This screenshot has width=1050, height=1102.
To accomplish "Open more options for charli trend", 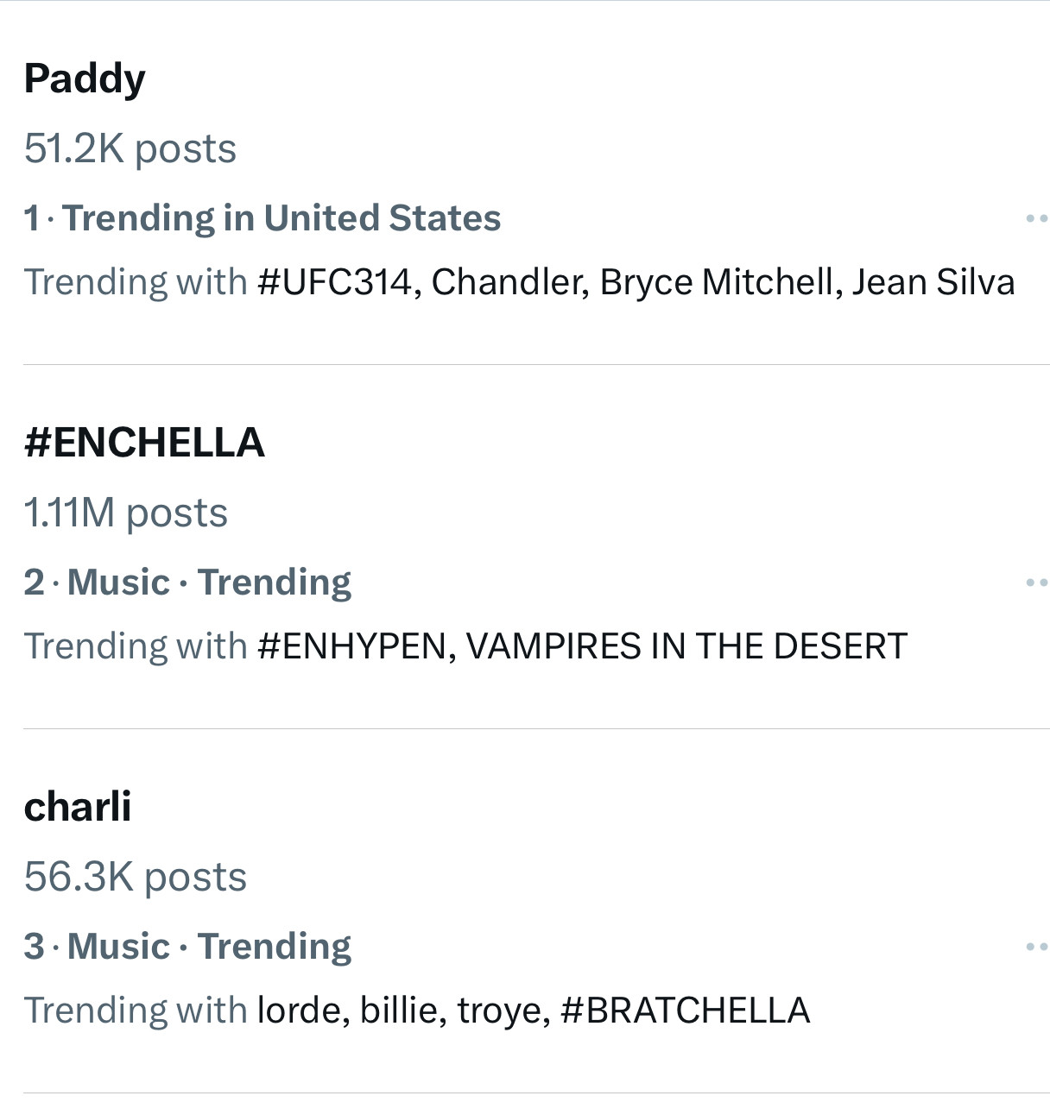I will tap(1036, 948).
